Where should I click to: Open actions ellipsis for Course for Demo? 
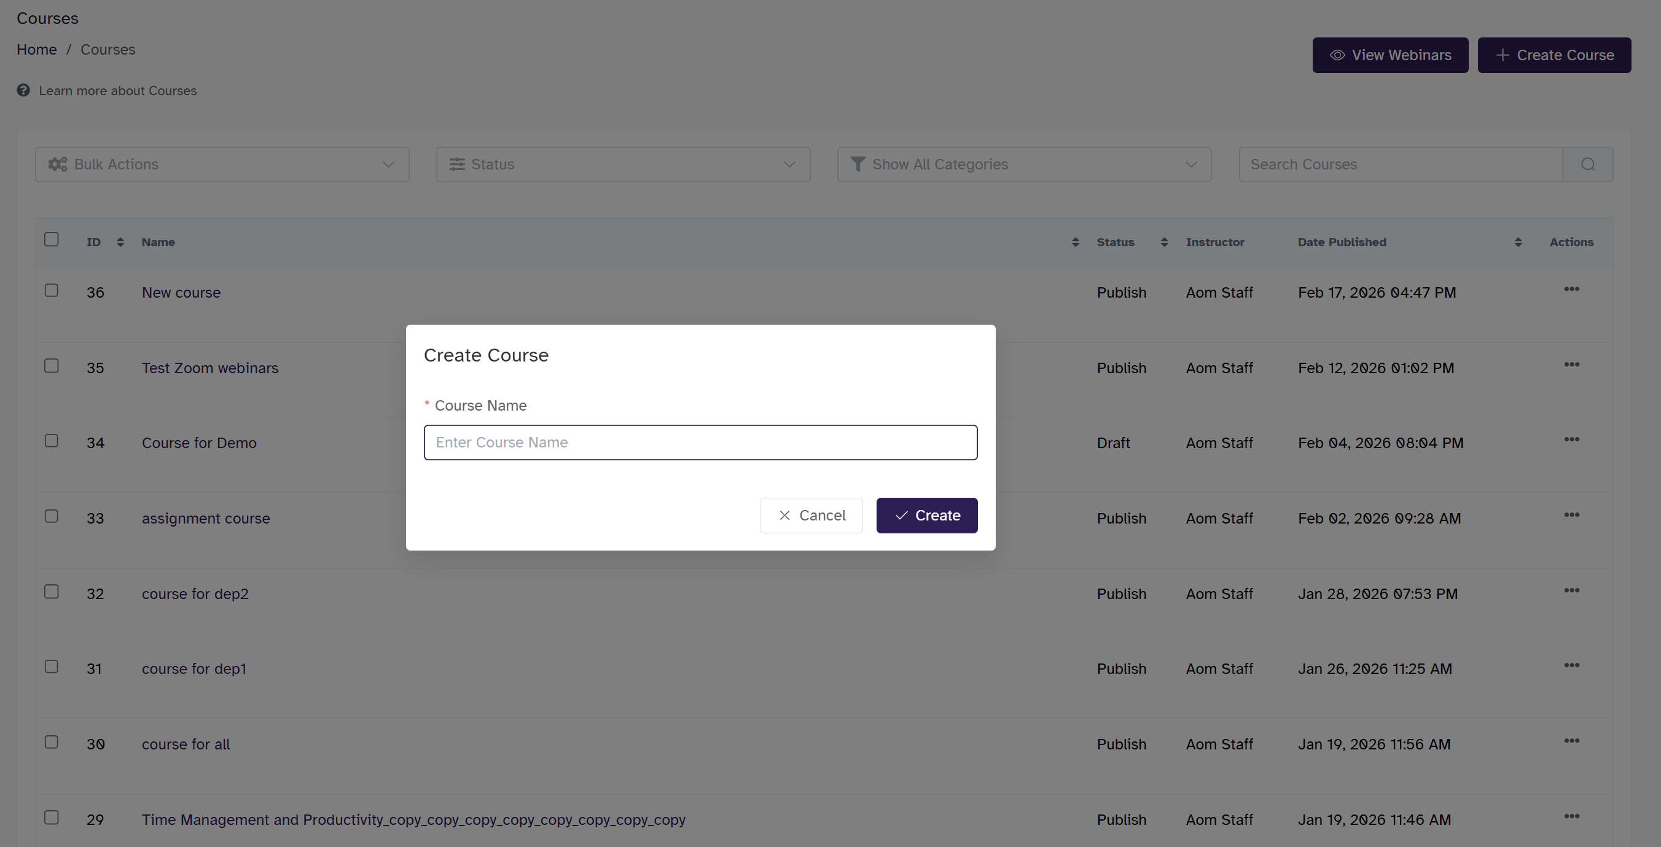pyautogui.click(x=1571, y=439)
